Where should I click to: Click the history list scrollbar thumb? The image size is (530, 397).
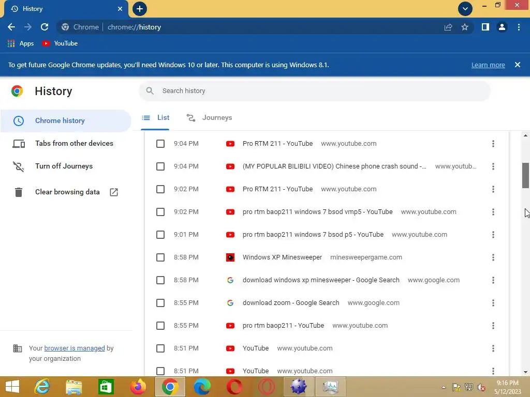(x=525, y=176)
